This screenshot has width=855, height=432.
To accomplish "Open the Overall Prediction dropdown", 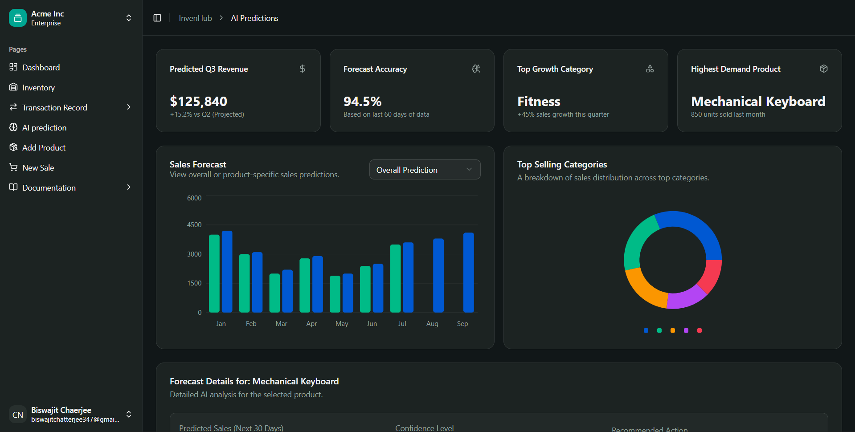I will coord(425,170).
